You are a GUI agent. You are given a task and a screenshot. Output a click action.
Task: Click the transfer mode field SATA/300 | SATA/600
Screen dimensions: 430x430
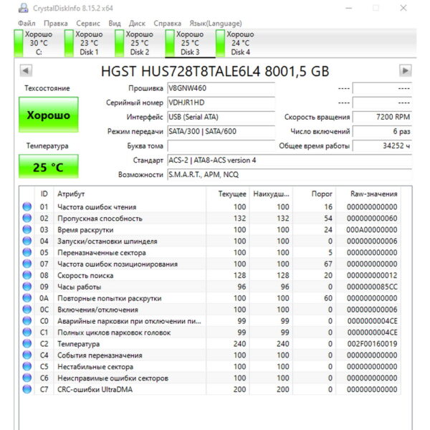221,131
